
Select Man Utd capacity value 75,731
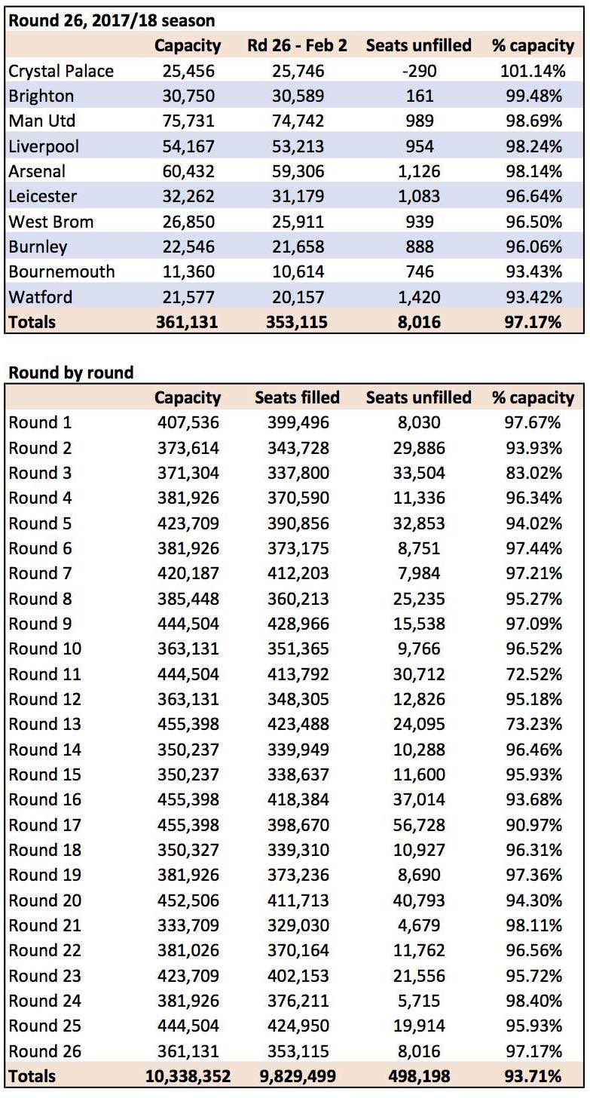tap(188, 121)
